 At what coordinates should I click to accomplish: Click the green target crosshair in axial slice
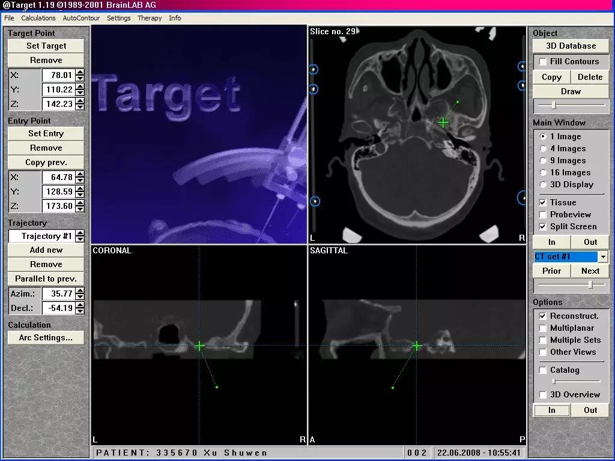(x=443, y=122)
